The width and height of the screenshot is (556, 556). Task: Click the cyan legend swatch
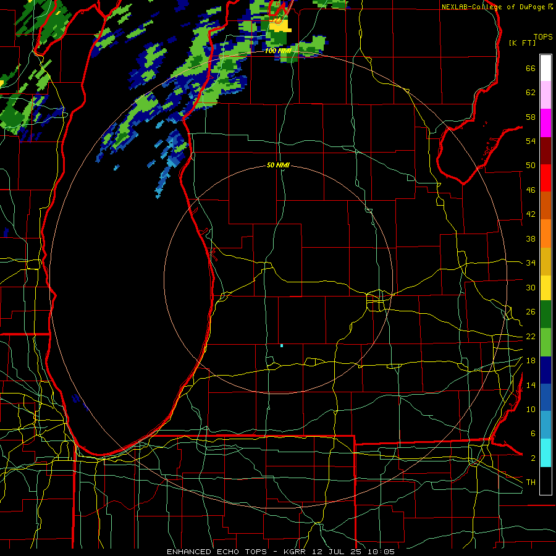click(x=545, y=453)
